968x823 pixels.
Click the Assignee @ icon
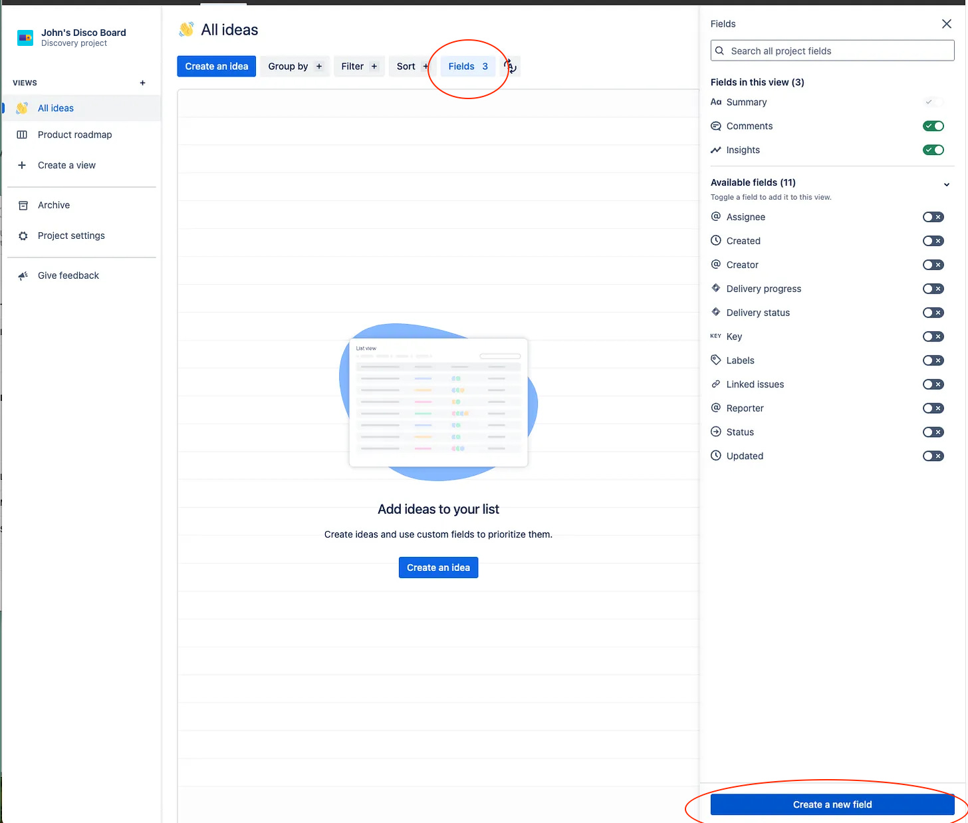[x=716, y=216]
